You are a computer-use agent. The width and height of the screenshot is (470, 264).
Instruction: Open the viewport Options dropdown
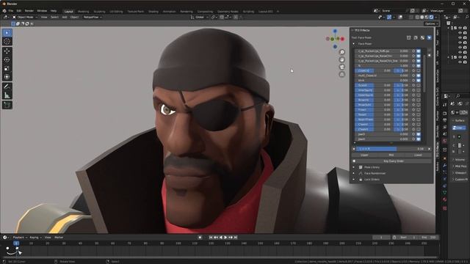[432, 23]
